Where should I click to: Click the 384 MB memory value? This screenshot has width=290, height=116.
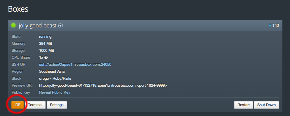46,44
